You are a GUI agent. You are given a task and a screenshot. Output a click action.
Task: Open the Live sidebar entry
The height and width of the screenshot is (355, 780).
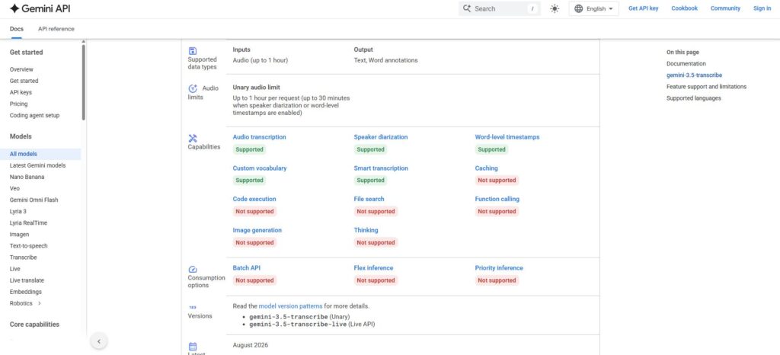click(15, 269)
